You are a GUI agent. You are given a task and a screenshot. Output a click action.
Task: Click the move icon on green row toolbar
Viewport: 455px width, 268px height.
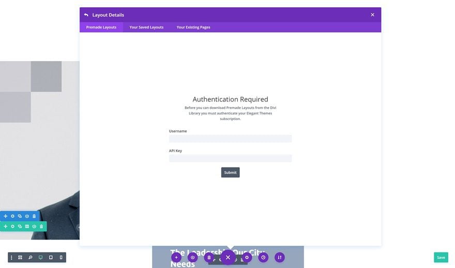[6, 227]
